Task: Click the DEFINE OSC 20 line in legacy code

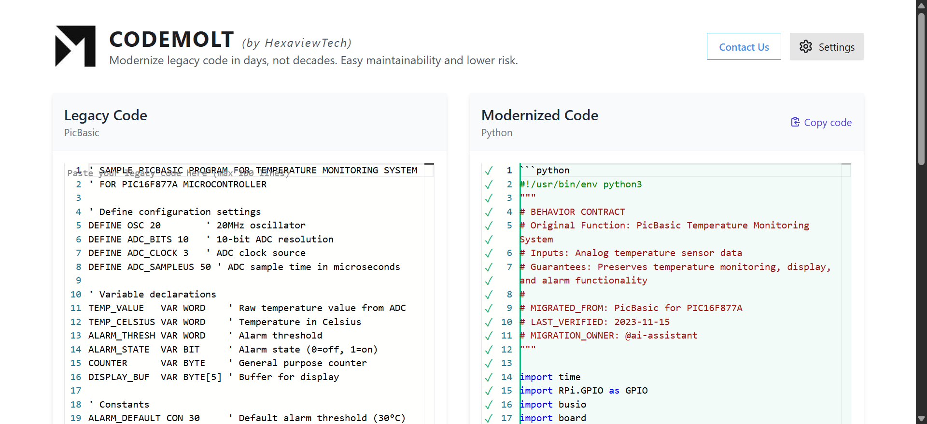Action: [x=125, y=226]
